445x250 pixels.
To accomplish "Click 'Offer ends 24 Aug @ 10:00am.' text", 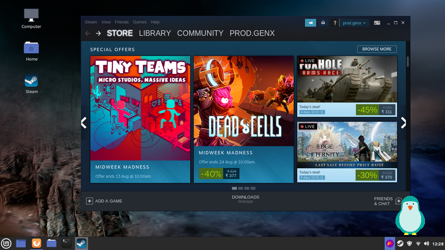I will (x=227, y=162).
